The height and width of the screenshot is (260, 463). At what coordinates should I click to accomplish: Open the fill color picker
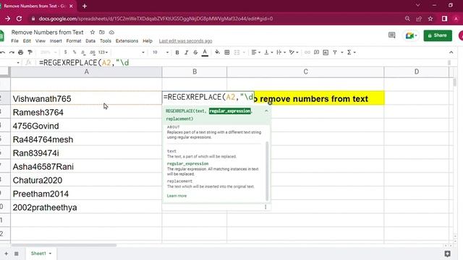(217, 53)
